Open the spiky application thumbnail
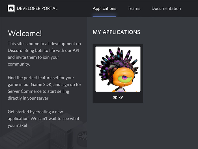The image size is (198, 149). click(x=118, y=69)
